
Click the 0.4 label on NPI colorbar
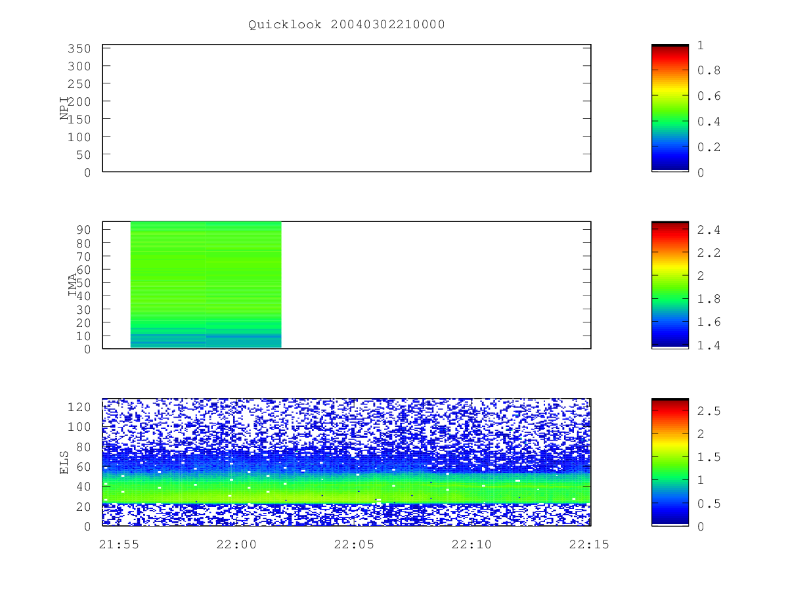coord(708,121)
